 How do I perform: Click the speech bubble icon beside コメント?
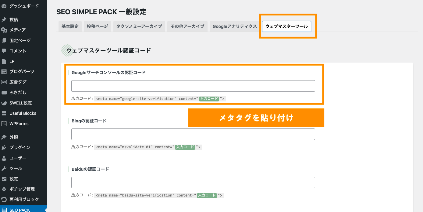coord(4,51)
